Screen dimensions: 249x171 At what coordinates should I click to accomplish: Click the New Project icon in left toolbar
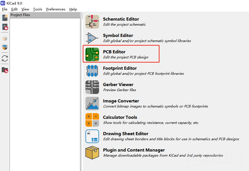(5, 18)
